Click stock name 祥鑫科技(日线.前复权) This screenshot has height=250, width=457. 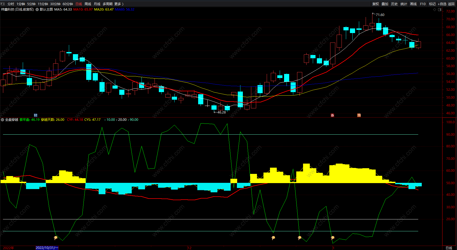18,9
